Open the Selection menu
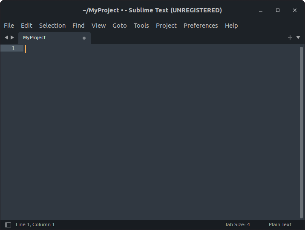This screenshot has height=230, width=305. [x=52, y=26]
